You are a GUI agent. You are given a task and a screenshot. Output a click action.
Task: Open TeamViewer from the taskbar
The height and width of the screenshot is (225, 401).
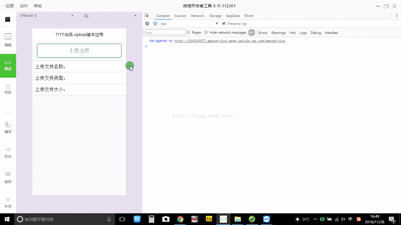coord(266,219)
